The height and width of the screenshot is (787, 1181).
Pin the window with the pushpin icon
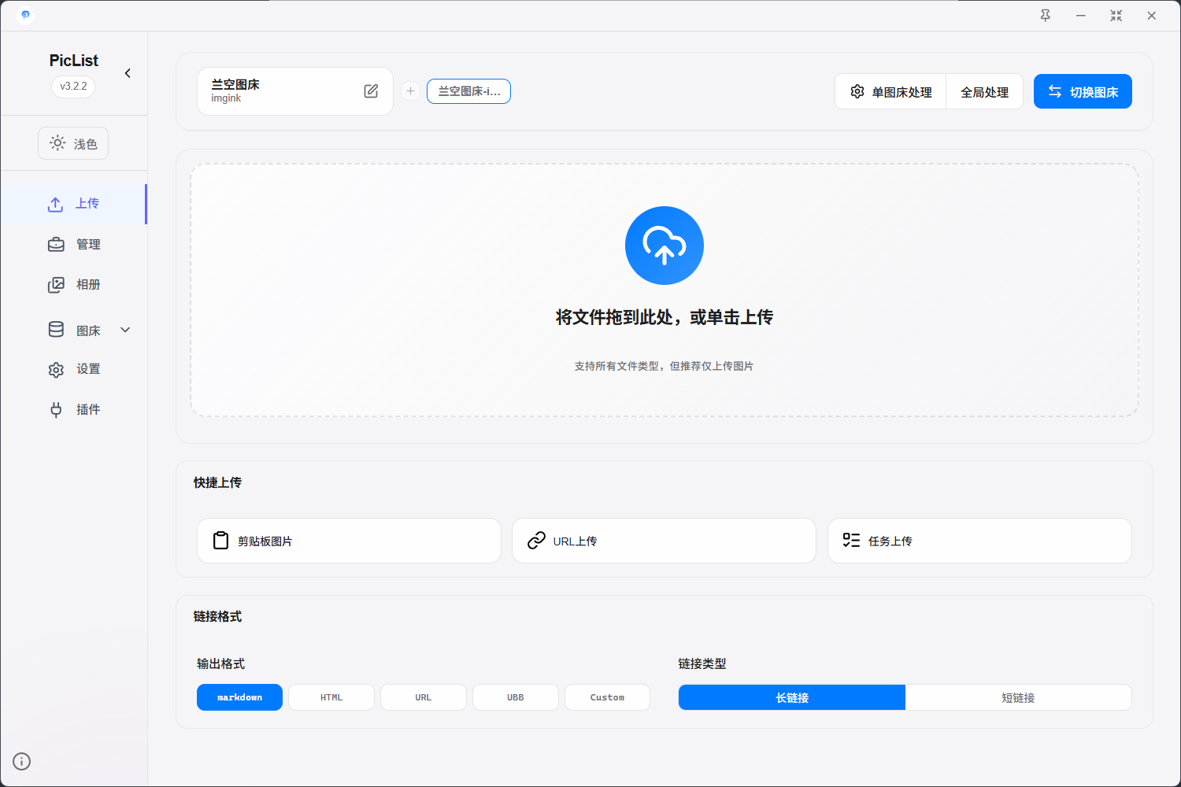coord(1045,16)
